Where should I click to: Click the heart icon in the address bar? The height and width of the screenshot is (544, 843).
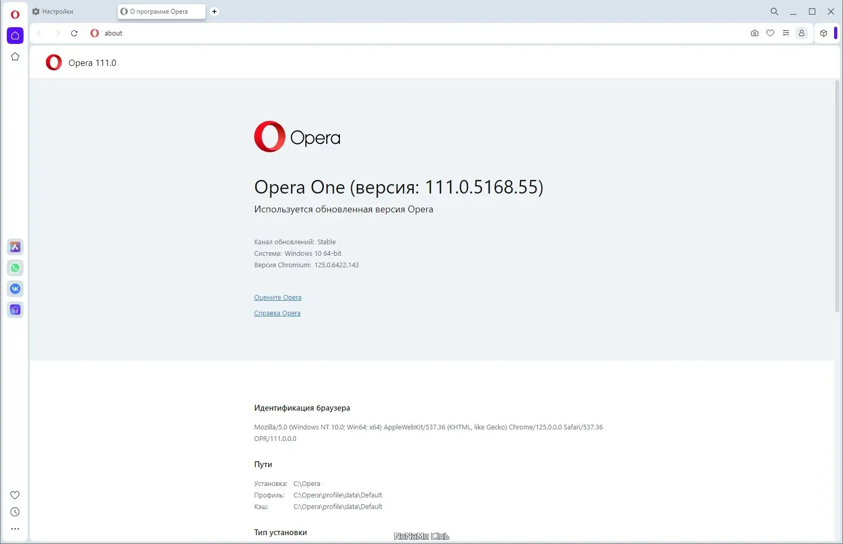coord(770,33)
